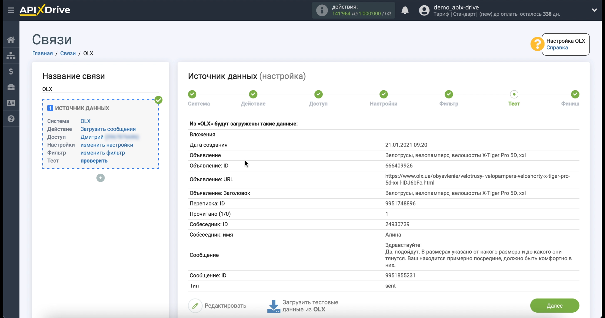This screenshot has height=318, width=605.
Task: Select the interlocutor name Алина
Action: coord(393,235)
